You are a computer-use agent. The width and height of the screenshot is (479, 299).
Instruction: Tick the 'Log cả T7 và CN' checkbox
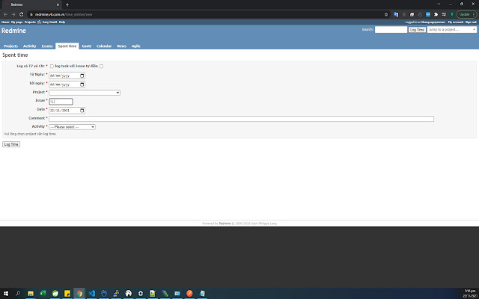[52, 67]
